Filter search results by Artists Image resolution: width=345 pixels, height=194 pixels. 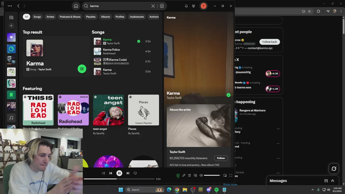pos(50,17)
